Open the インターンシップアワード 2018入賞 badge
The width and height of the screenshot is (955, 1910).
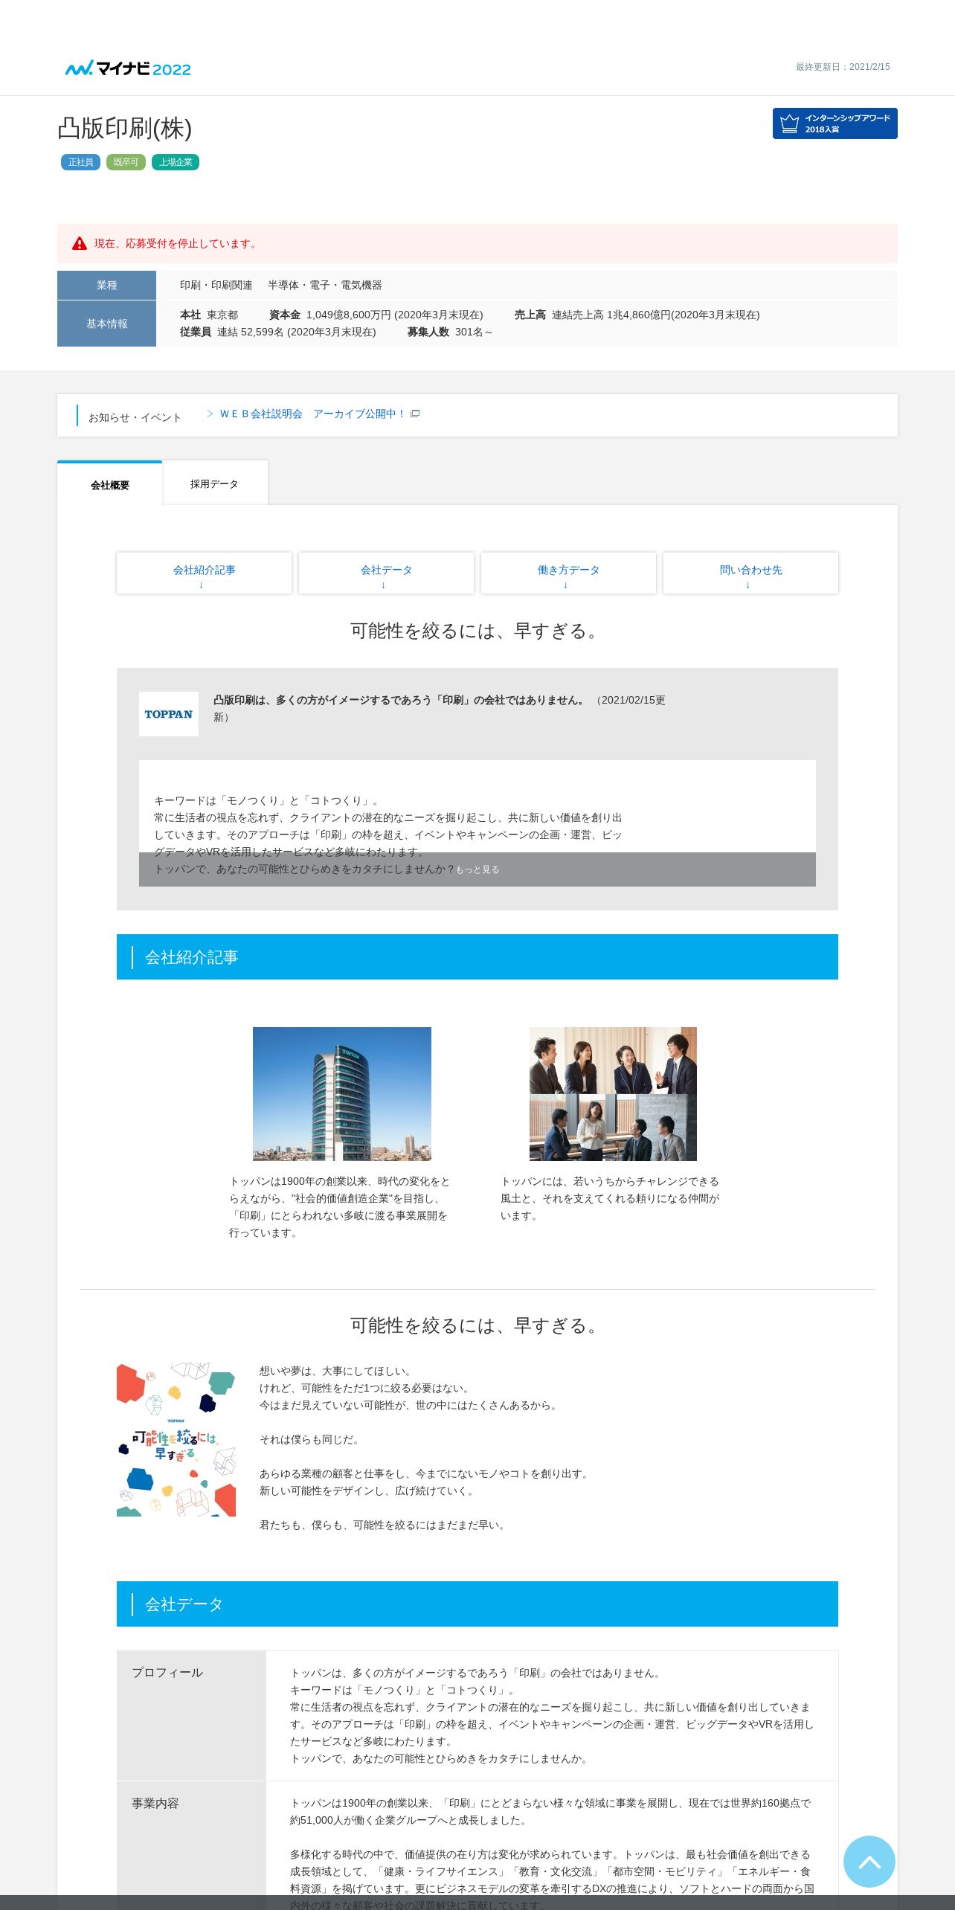(x=835, y=123)
